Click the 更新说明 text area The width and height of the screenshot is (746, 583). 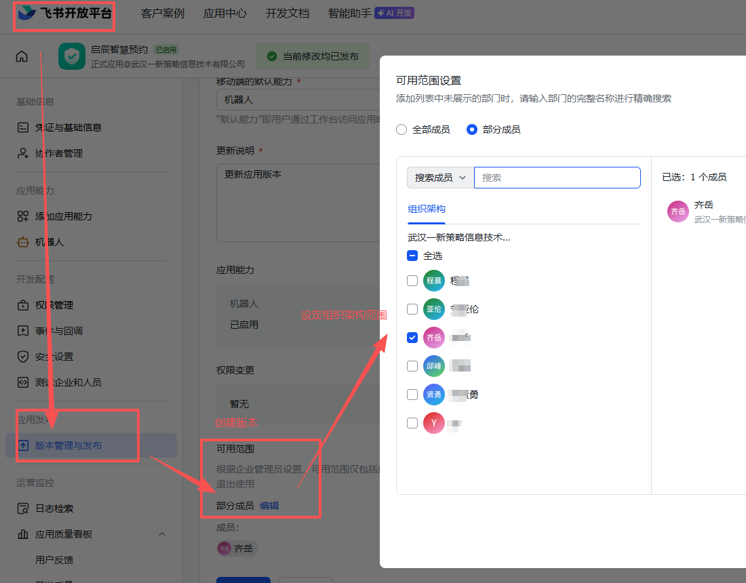point(298,203)
